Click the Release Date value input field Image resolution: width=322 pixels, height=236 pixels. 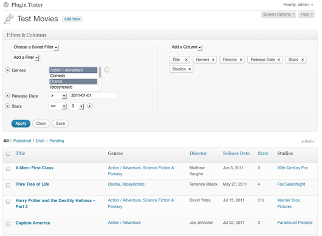point(94,95)
